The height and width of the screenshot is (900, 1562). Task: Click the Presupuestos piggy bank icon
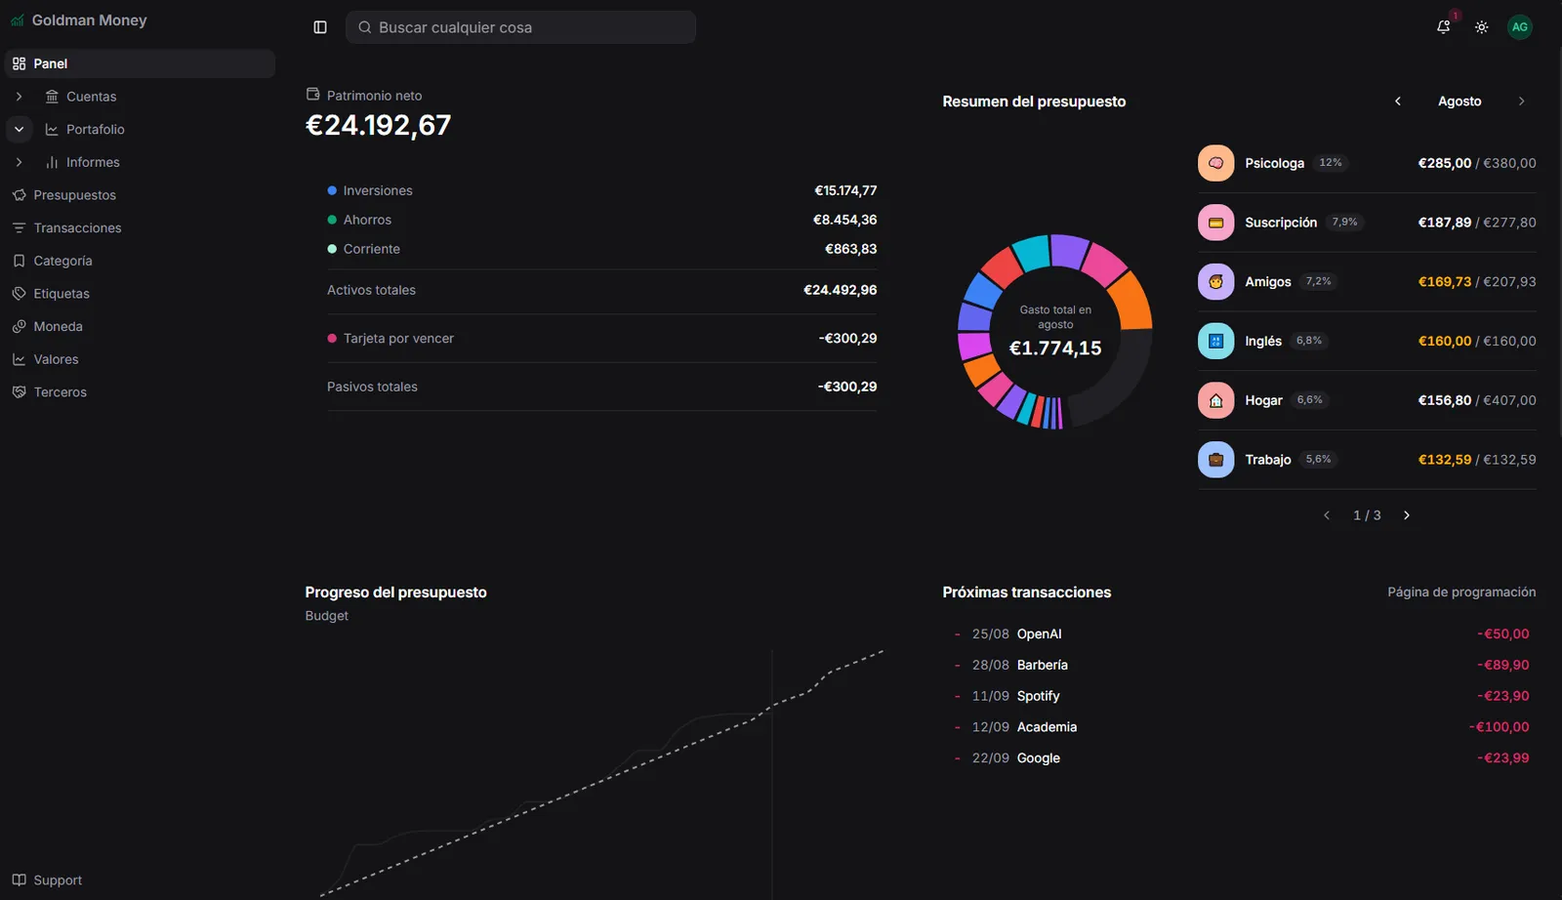tap(19, 195)
